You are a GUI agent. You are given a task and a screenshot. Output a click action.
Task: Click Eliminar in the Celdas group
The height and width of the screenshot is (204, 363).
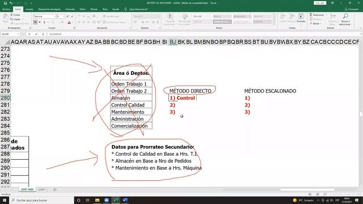tap(292, 19)
